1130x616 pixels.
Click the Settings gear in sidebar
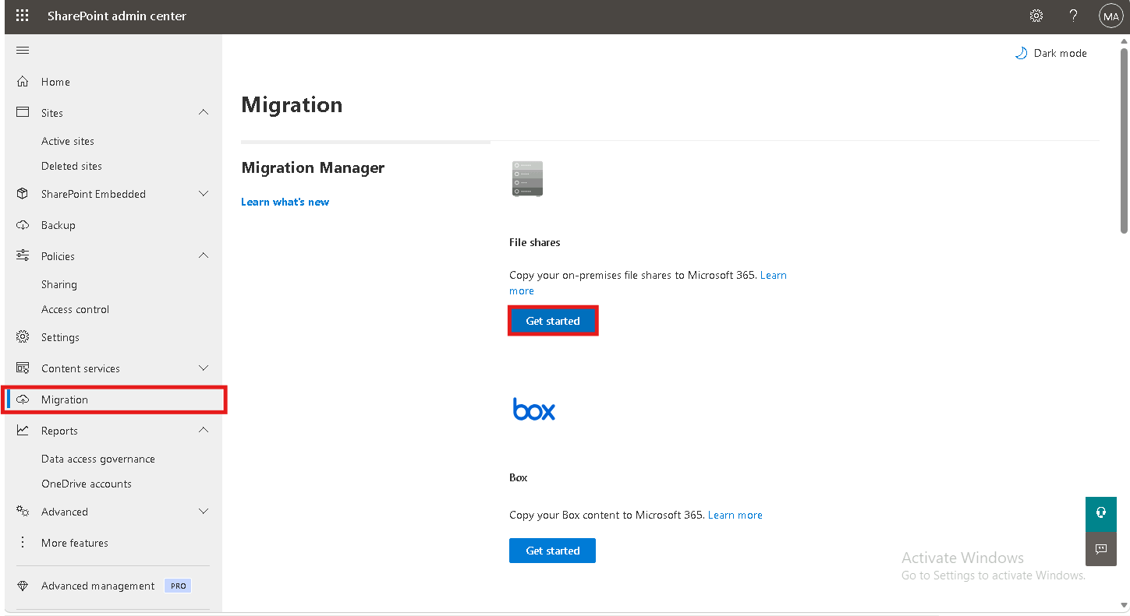(x=23, y=337)
